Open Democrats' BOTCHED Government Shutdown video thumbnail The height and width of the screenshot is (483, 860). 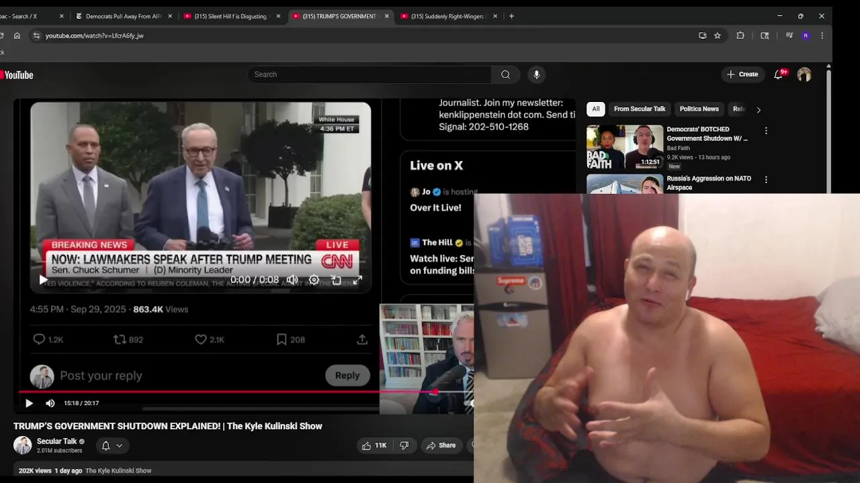[x=625, y=147]
